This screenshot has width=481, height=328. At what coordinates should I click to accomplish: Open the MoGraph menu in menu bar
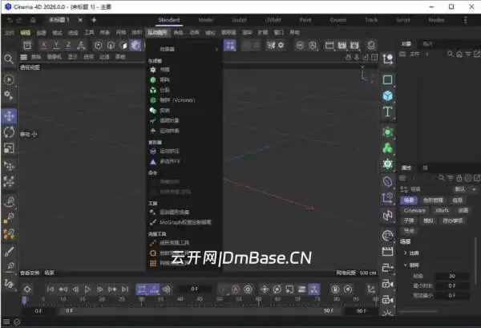click(x=157, y=33)
